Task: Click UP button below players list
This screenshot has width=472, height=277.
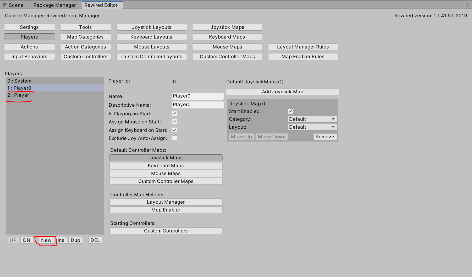Action: [x=13, y=240]
